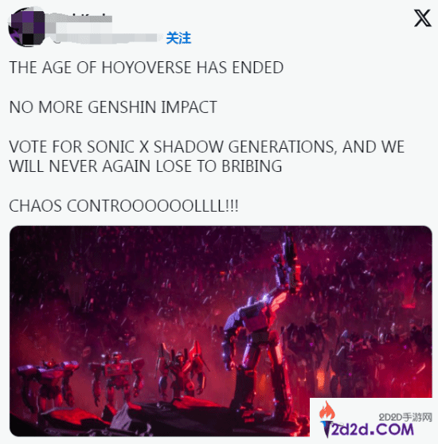
Task: Click the X logo icon
Action: [x=422, y=18]
